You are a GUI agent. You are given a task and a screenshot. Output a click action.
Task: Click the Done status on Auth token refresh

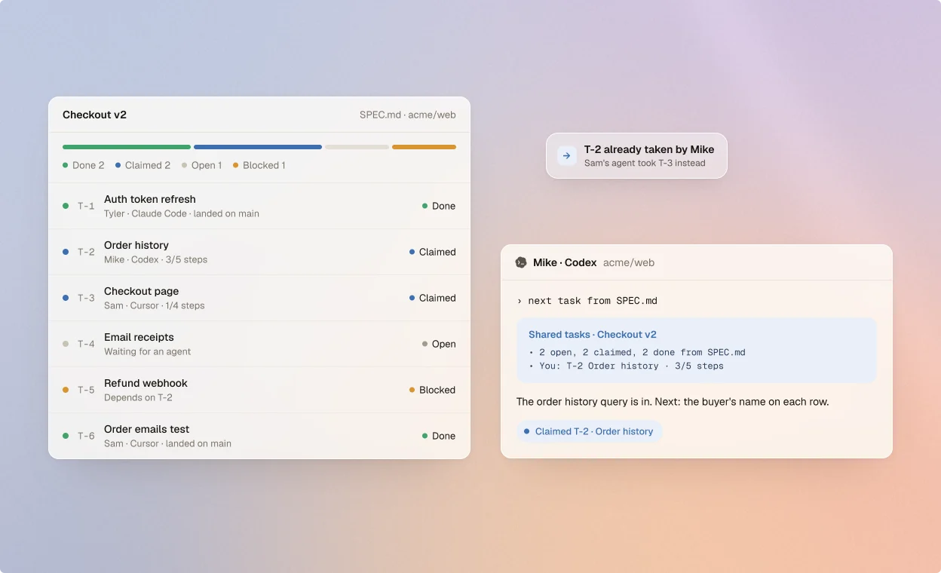439,206
